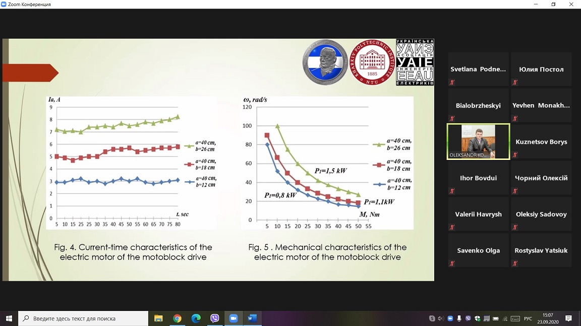Select Ihor Bovdui participant tile
Screen dimensions: 581x326
pos(478,178)
